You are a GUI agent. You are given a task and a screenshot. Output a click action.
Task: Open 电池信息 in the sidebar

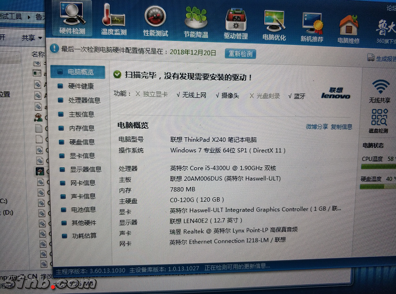pyautogui.click(x=83, y=209)
